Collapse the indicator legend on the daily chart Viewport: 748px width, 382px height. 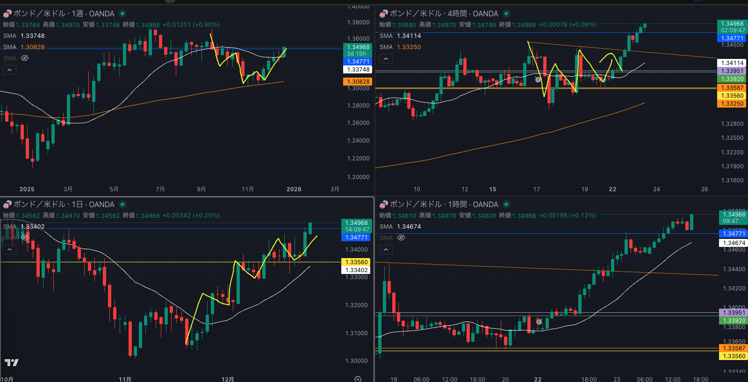[9, 249]
